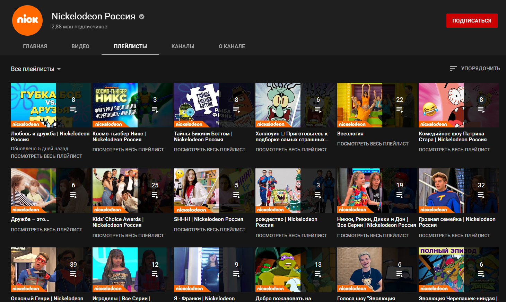Viewport: 506px width, 302px height.
Task: Click playlist icon on Космо-тьюбер Никс thumbnail
Action: tap(155, 110)
